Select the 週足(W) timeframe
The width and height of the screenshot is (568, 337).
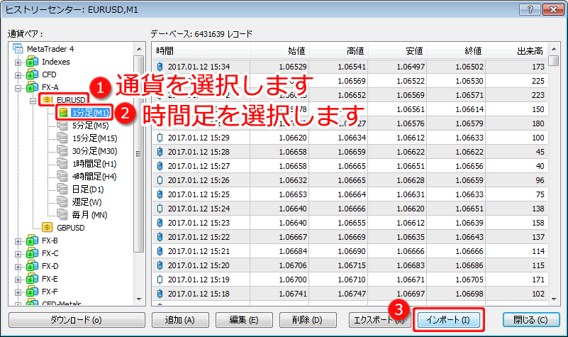point(87,202)
